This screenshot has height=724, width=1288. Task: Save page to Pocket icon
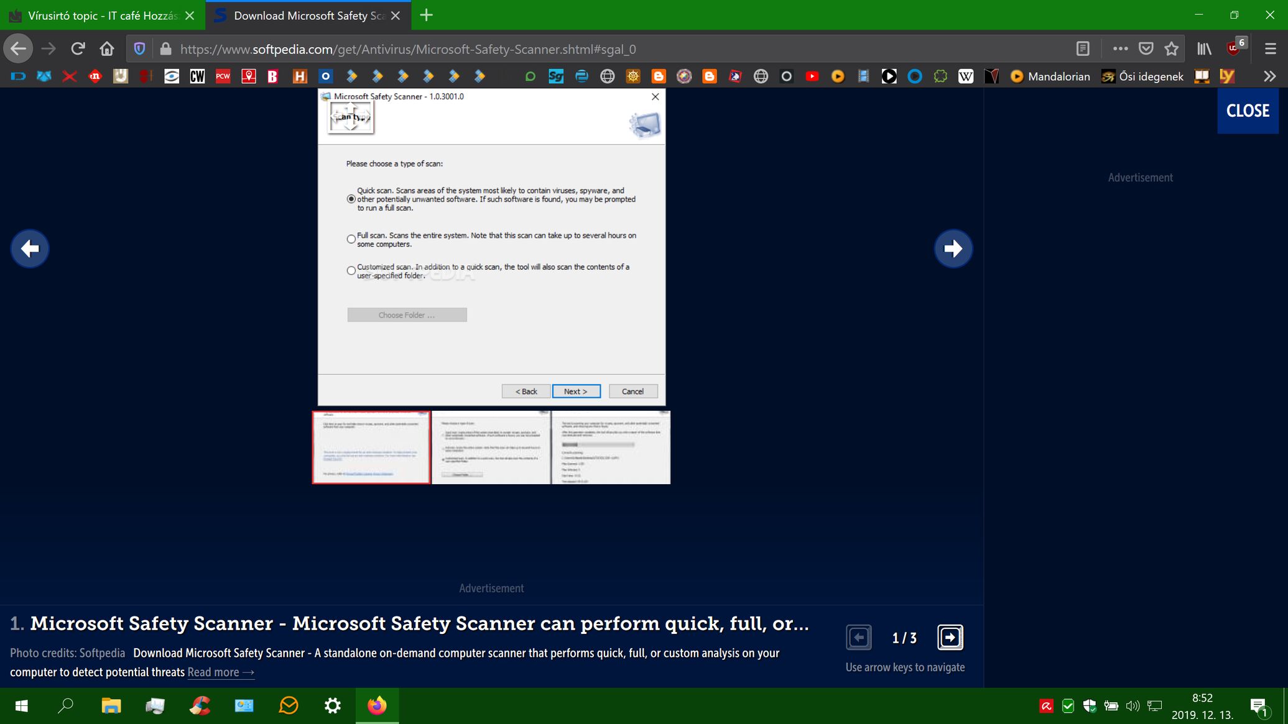(x=1146, y=48)
